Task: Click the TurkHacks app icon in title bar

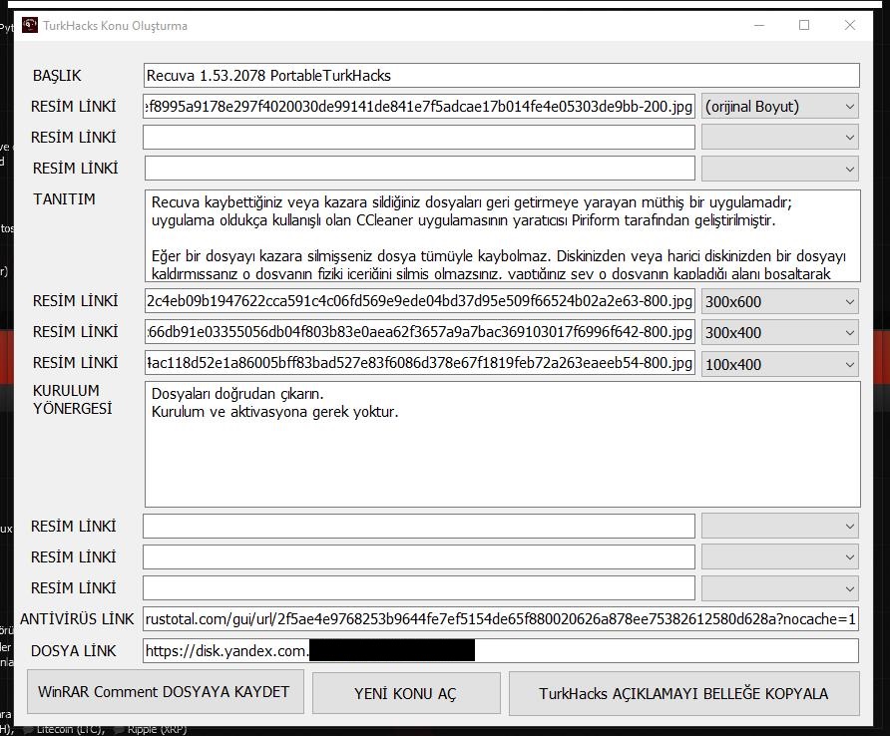Action: pyautogui.click(x=30, y=26)
